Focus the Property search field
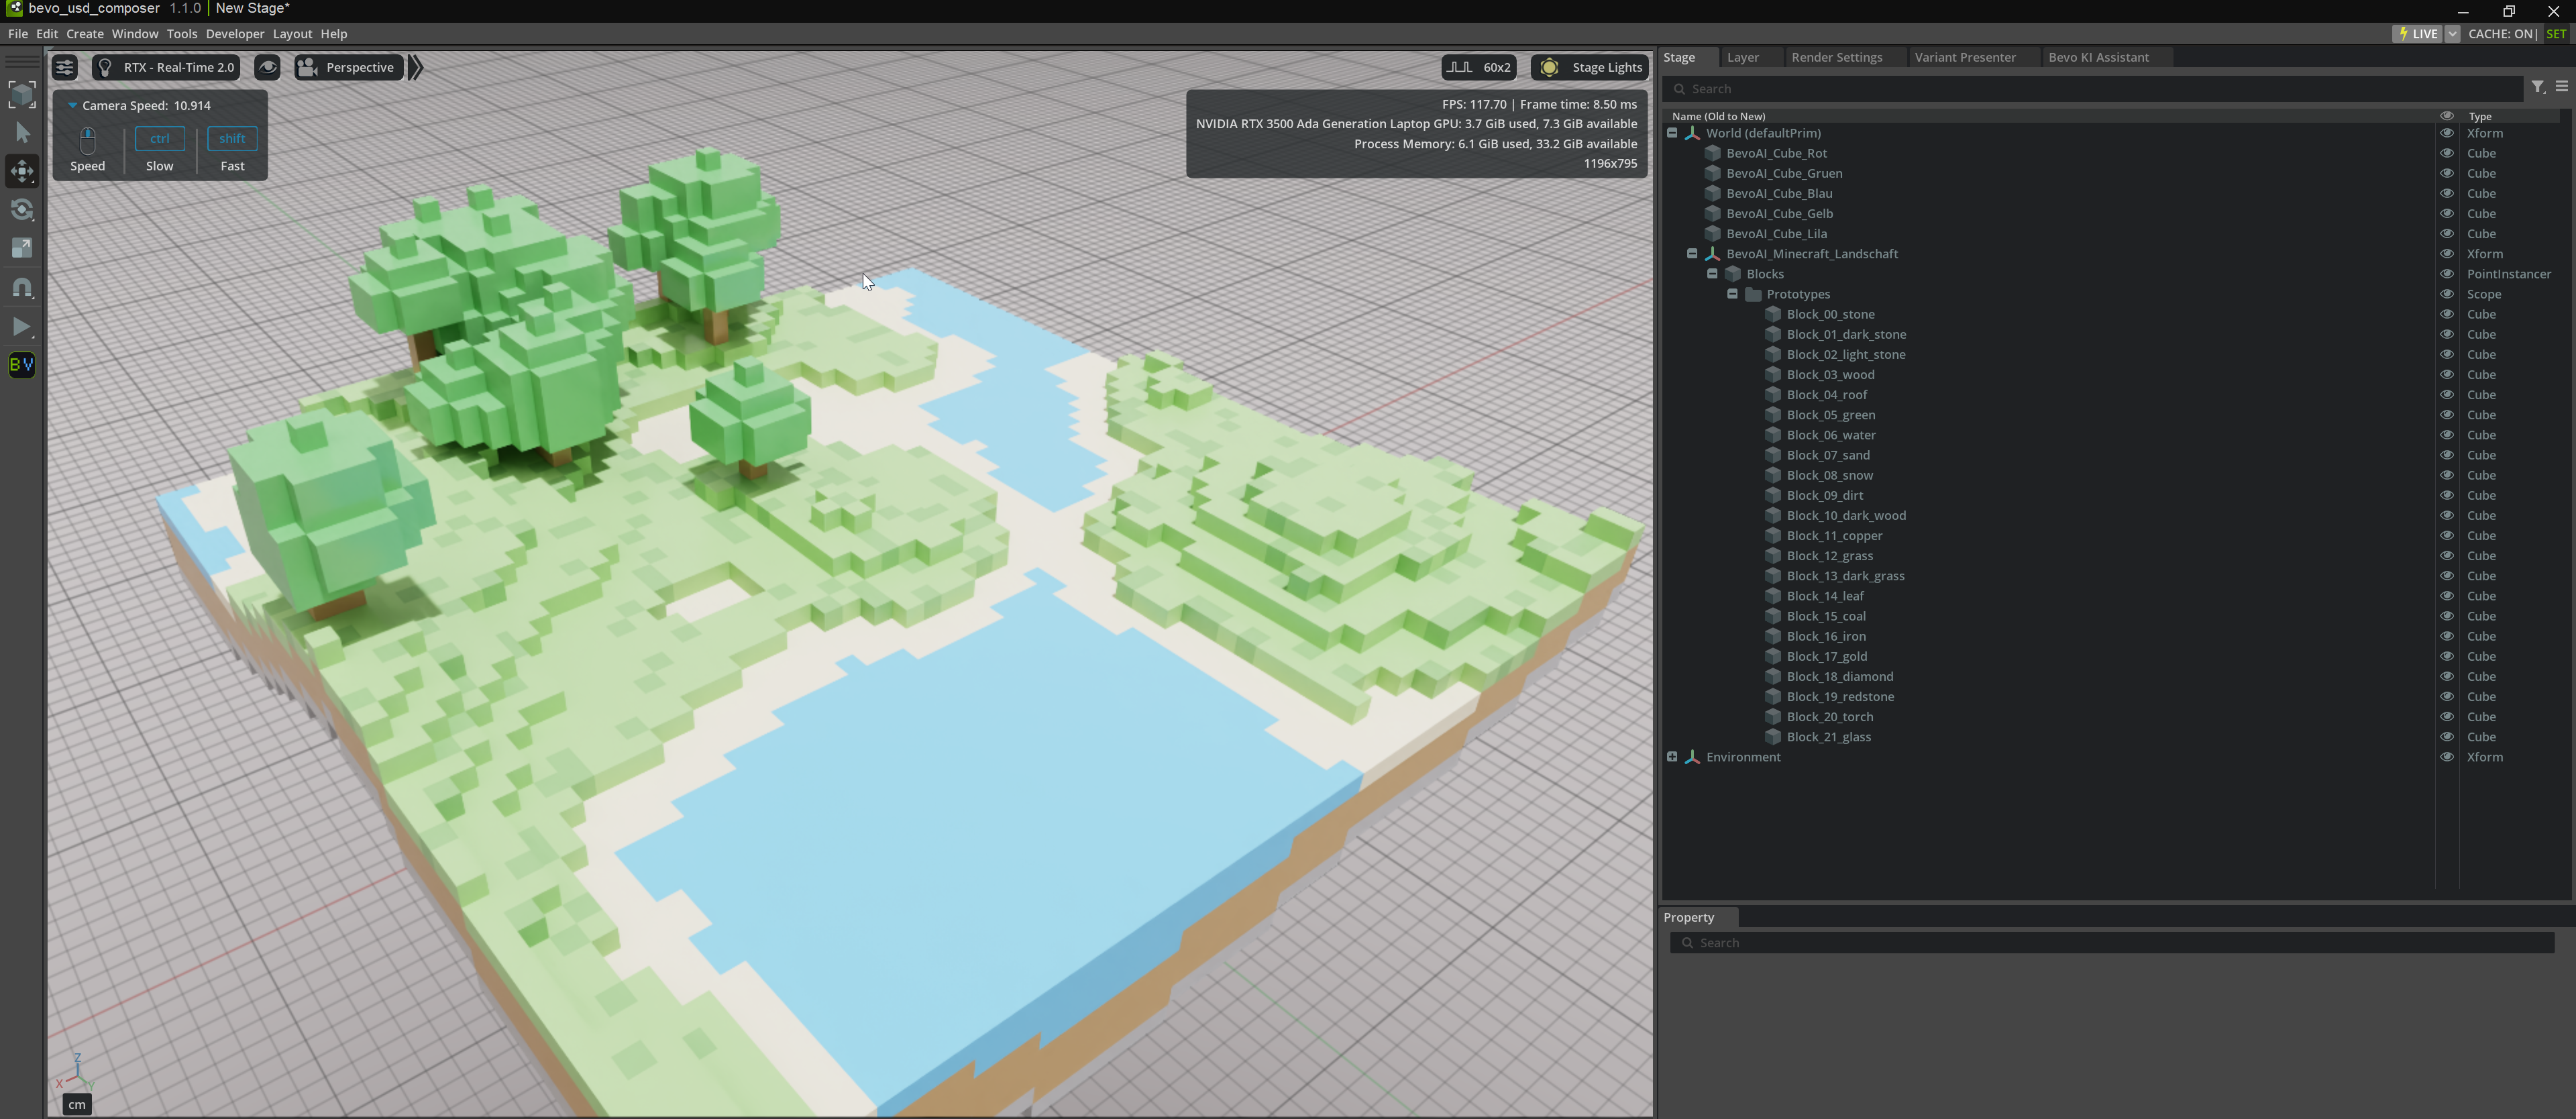This screenshot has width=2576, height=1119. tap(2112, 942)
